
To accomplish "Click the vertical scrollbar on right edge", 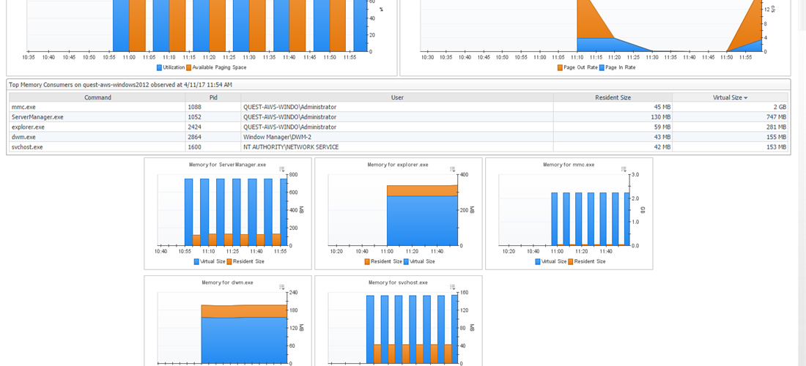I will click(801, 183).
